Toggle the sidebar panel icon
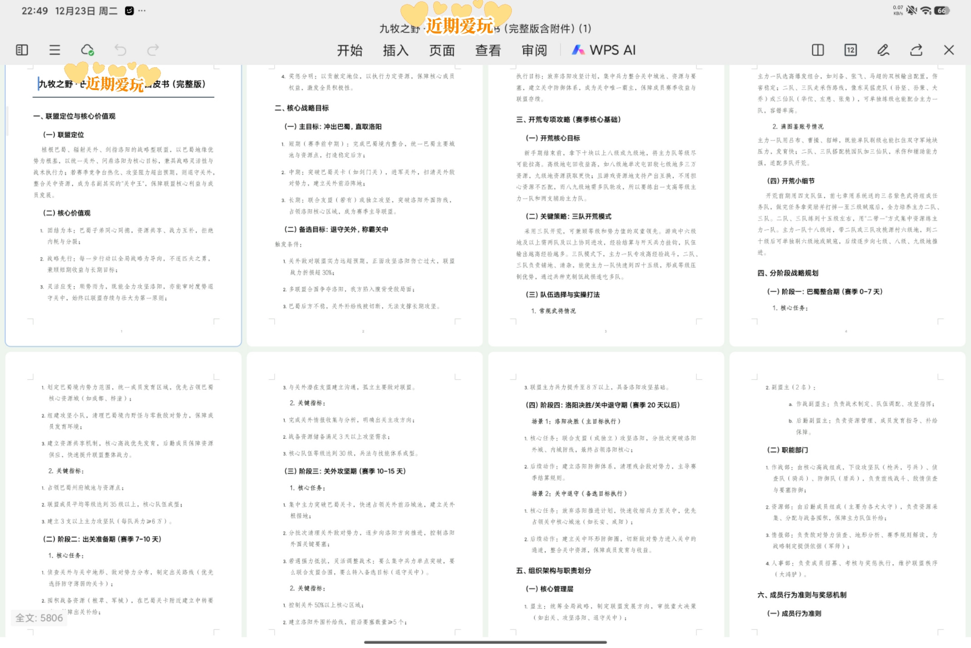 pyautogui.click(x=22, y=50)
